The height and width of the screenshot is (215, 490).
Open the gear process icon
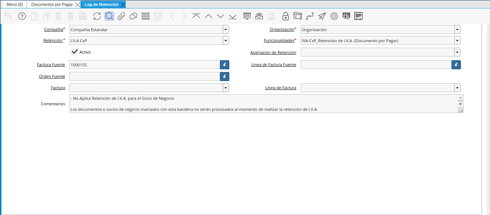334,16
